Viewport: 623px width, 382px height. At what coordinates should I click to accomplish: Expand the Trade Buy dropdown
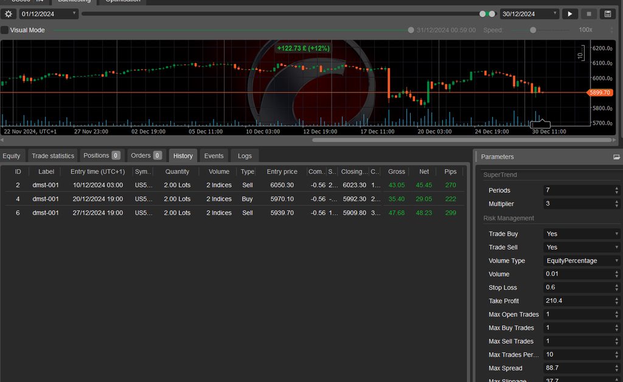click(x=582, y=234)
